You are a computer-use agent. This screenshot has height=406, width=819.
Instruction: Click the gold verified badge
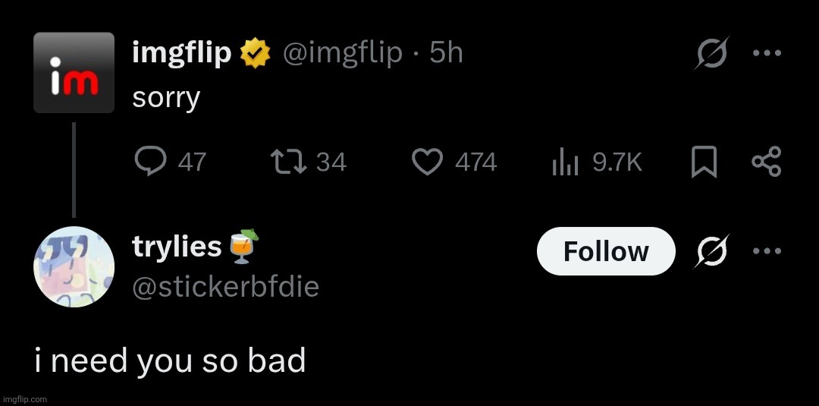(x=255, y=53)
